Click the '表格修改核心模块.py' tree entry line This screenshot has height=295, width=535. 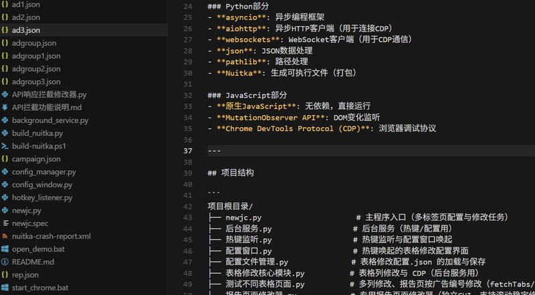click(x=343, y=273)
